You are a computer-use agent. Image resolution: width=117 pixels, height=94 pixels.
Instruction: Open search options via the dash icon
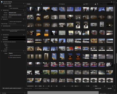click(x=114, y=4)
